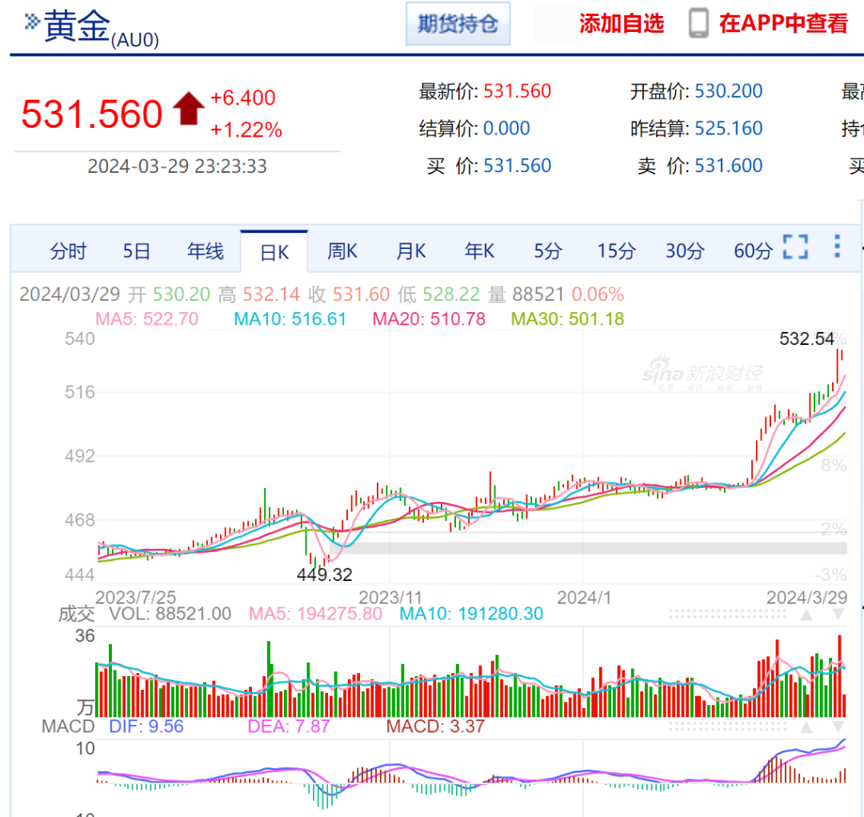This screenshot has width=864, height=817.
Task: Open the three-dot chart options menu
Action: pos(837,246)
